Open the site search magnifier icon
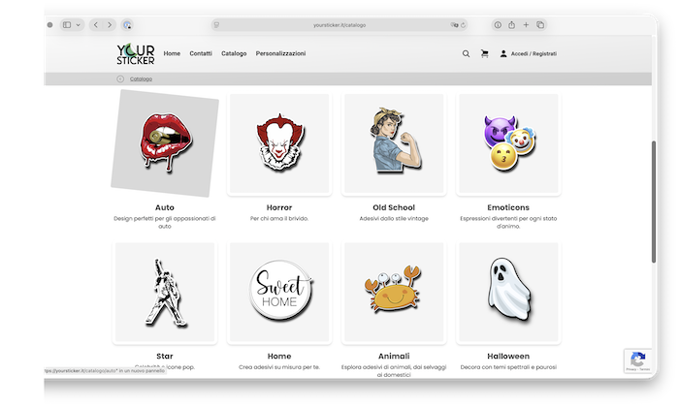Image resolution: width=679 pixels, height=407 pixels. pos(466,54)
